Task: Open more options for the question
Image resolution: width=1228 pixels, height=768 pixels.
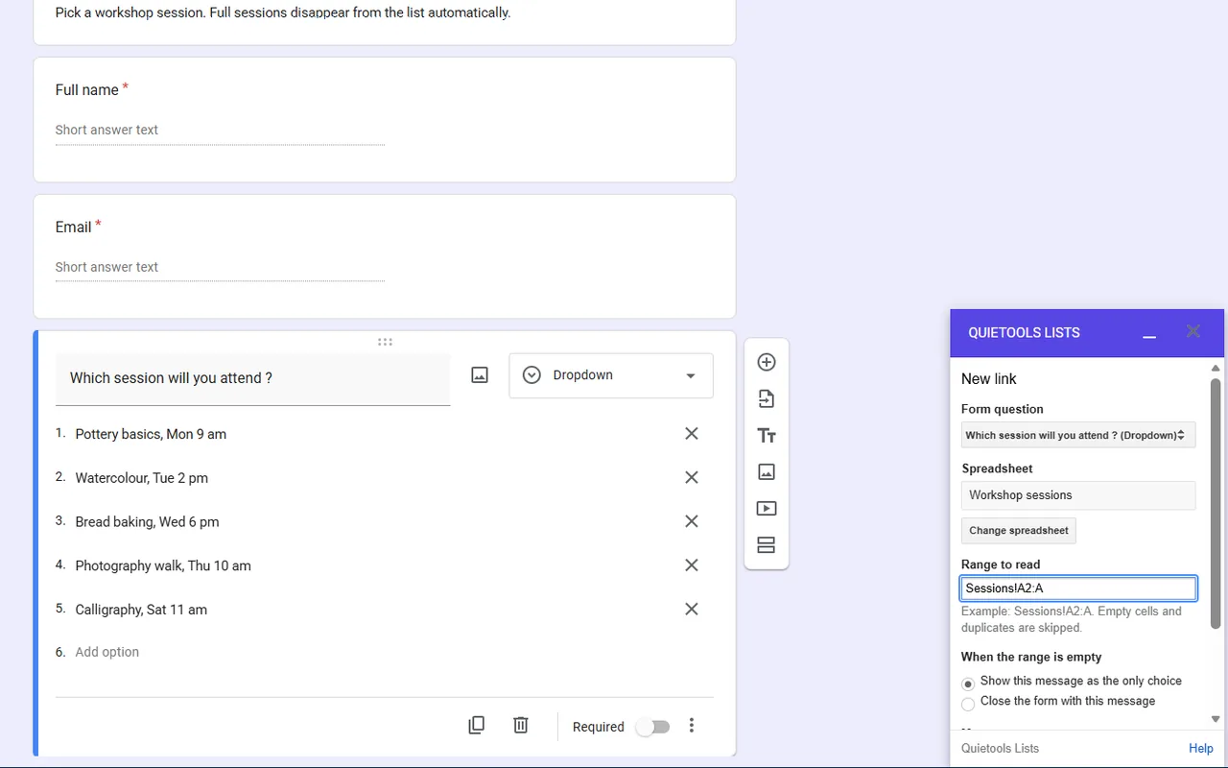Action: [692, 726]
